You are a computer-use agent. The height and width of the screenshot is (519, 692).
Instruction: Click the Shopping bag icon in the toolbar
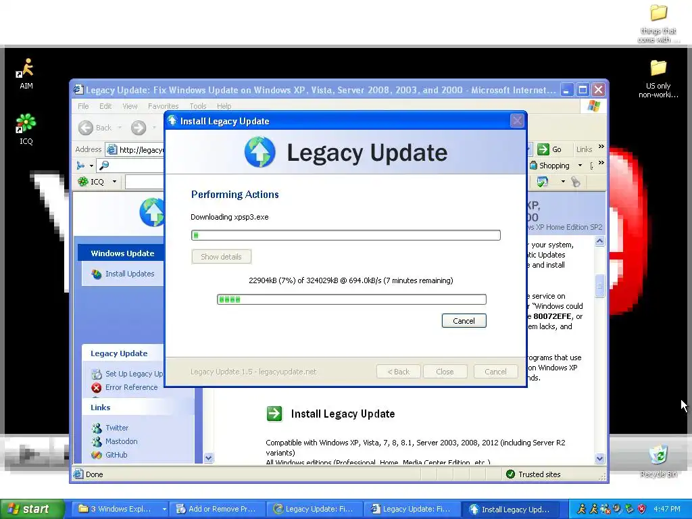coord(534,166)
